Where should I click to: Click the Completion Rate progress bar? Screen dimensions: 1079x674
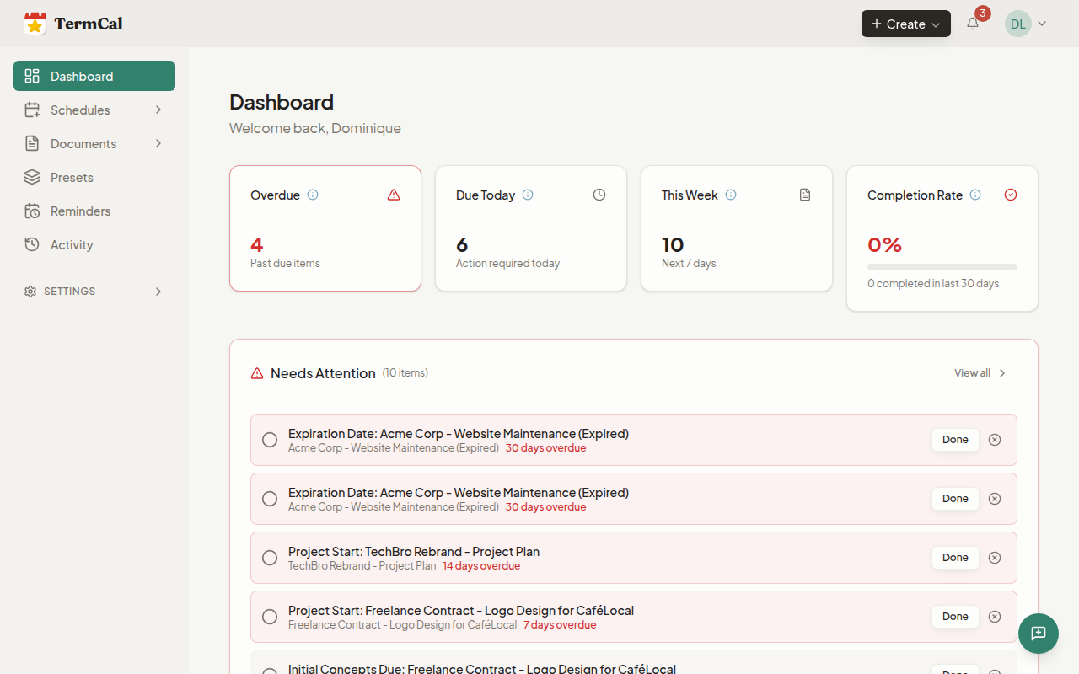[942, 266]
